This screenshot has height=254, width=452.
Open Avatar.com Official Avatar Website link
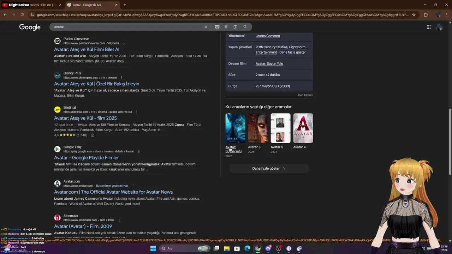[x=113, y=192]
